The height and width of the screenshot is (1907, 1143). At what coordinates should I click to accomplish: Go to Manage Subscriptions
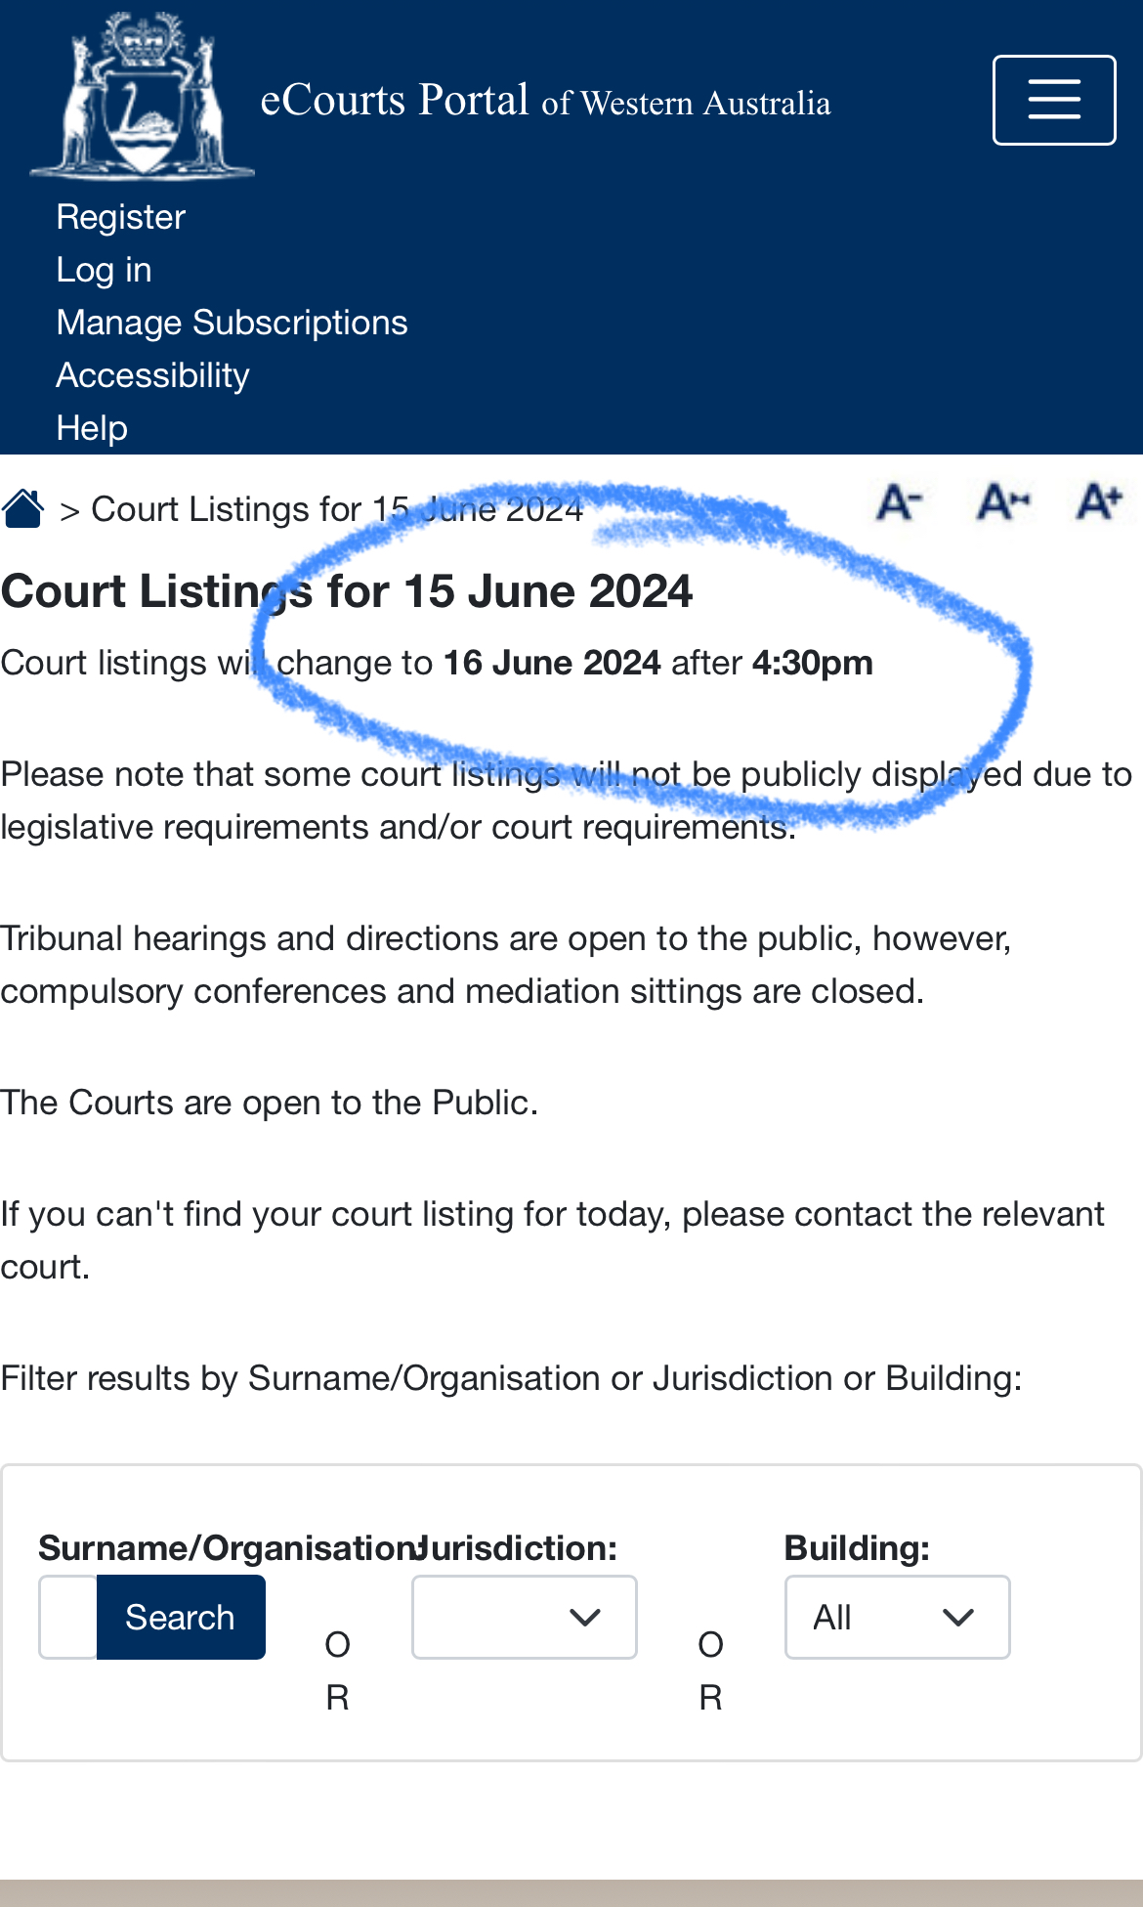pyautogui.click(x=233, y=323)
